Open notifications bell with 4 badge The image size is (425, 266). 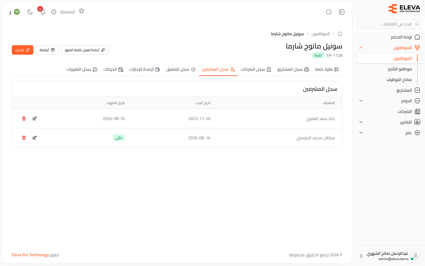pyautogui.click(x=43, y=12)
